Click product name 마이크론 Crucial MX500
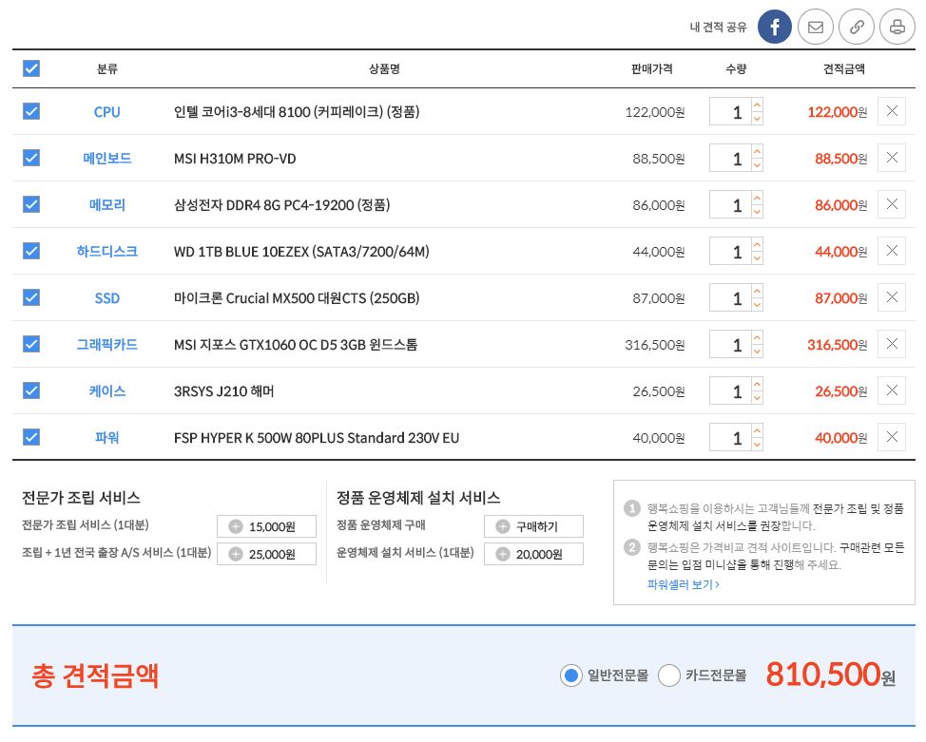Screen dimensions: 926x742 pyautogui.click(x=297, y=298)
